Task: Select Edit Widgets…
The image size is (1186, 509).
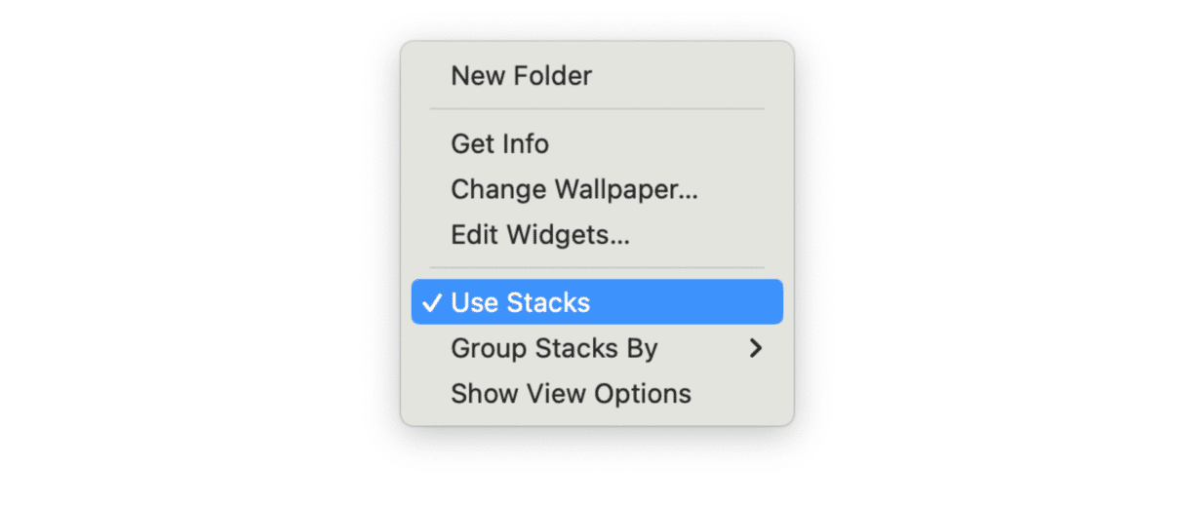Action: [539, 235]
